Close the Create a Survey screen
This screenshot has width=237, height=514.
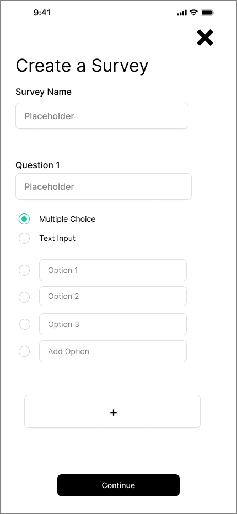[205, 38]
